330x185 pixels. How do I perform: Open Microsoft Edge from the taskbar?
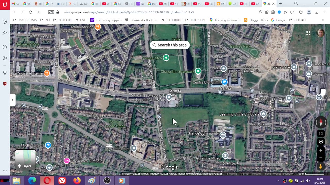[x=32, y=181]
